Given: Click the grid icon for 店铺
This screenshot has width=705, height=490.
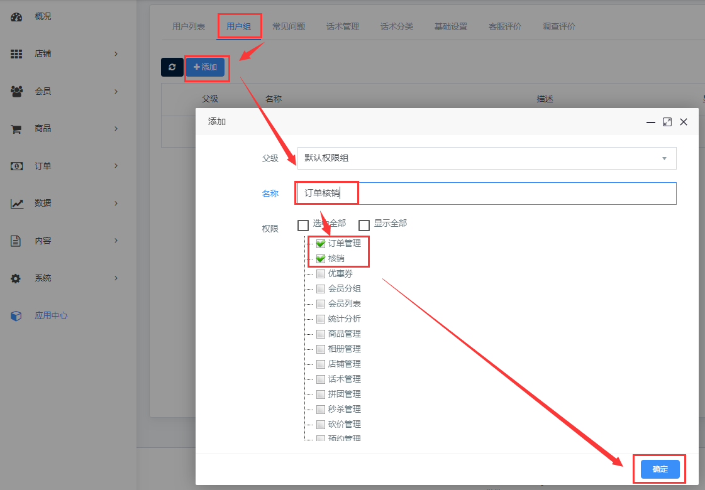Looking at the screenshot, I should point(16,54).
